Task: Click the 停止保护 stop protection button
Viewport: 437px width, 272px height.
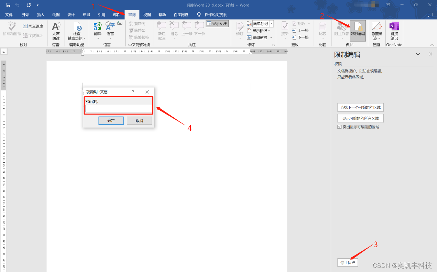Action: point(348,262)
